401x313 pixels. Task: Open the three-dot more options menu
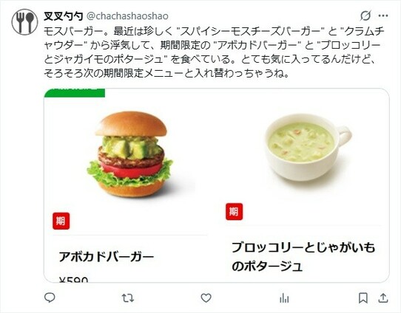tap(383, 16)
